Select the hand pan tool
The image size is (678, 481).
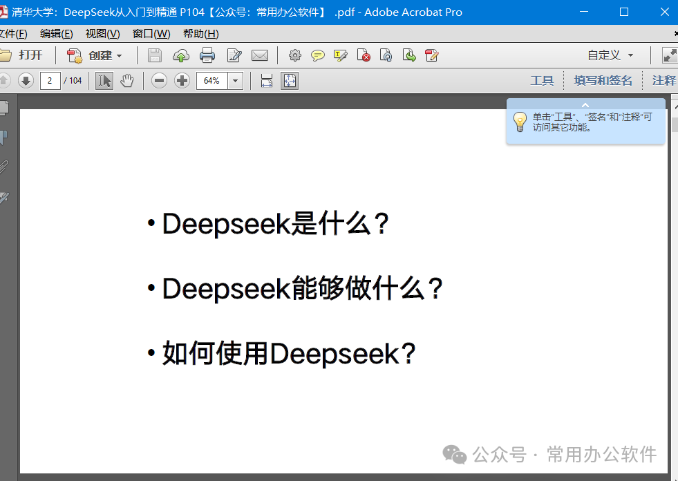(126, 81)
